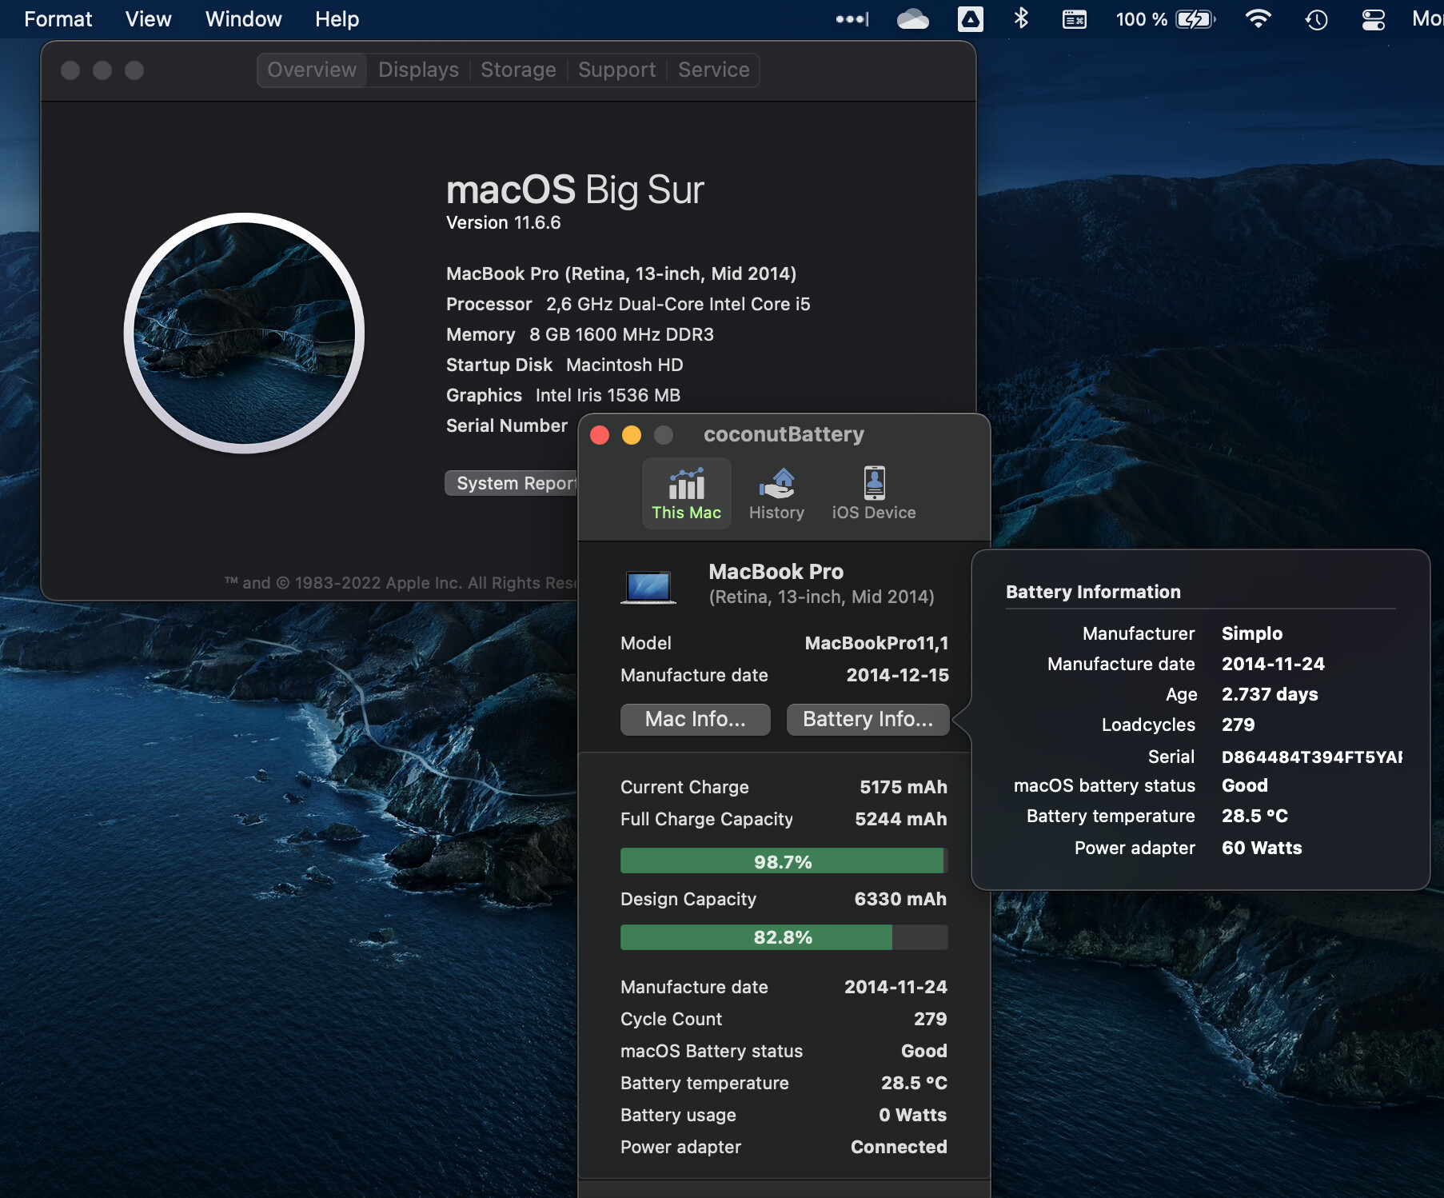Viewport: 1444px width, 1198px height.
Task: Minimize the coconutBattery window
Action: pos(632,434)
